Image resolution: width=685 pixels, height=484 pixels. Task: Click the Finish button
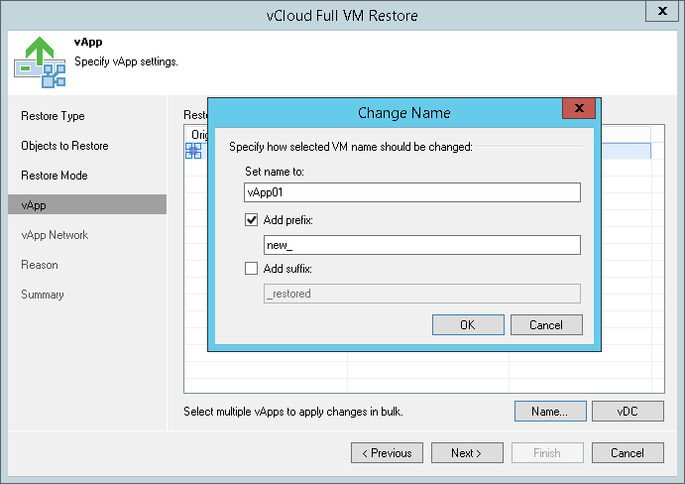547,453
